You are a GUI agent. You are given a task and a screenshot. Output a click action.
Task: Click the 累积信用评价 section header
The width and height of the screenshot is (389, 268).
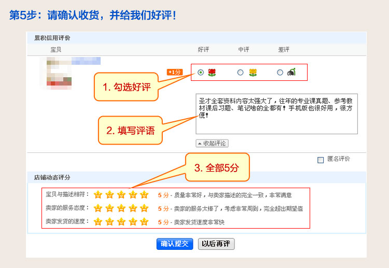click(52, 38)
